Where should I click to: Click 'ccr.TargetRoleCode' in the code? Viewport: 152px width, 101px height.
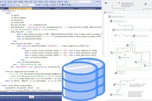(37, 25)
